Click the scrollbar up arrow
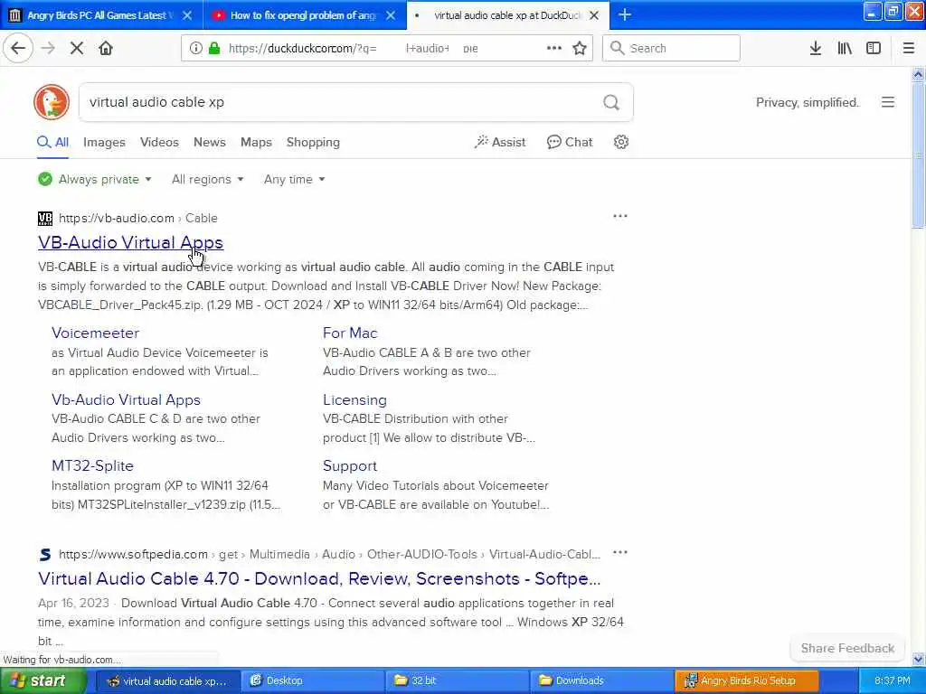The height and width of the screenshot is (694, 926). (918, 74)
